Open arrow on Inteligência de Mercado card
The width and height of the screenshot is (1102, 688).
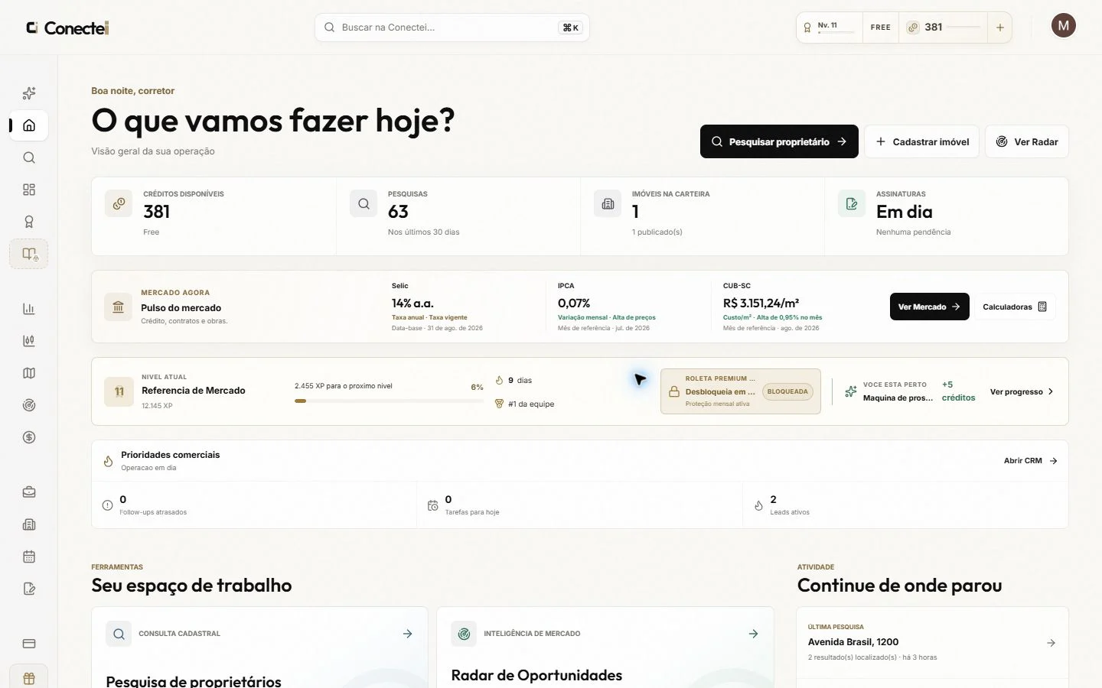pos(753,634)
